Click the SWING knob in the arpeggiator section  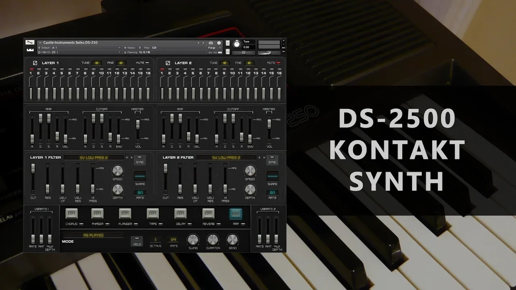point(192,239)
